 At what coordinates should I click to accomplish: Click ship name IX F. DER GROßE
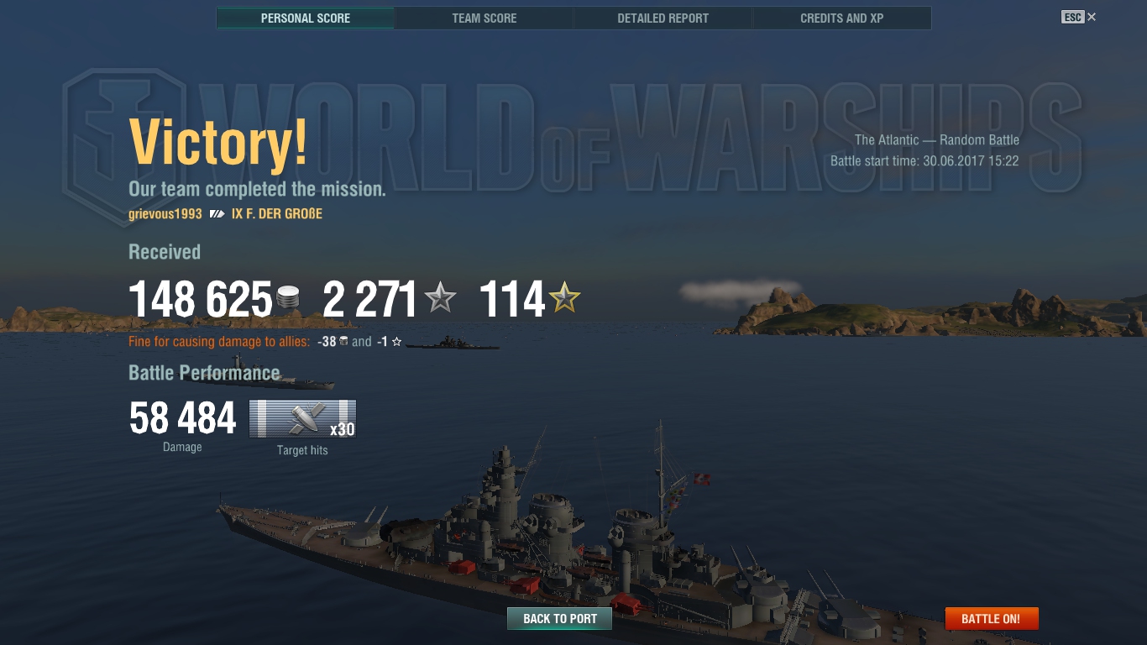point(277,214)
